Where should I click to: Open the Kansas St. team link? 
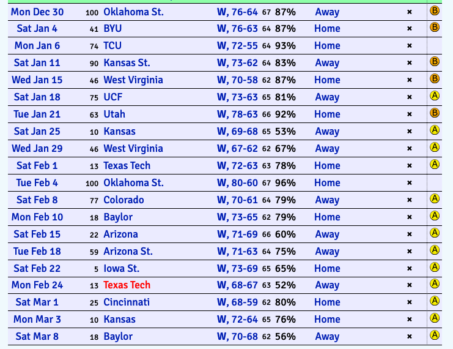127,63
